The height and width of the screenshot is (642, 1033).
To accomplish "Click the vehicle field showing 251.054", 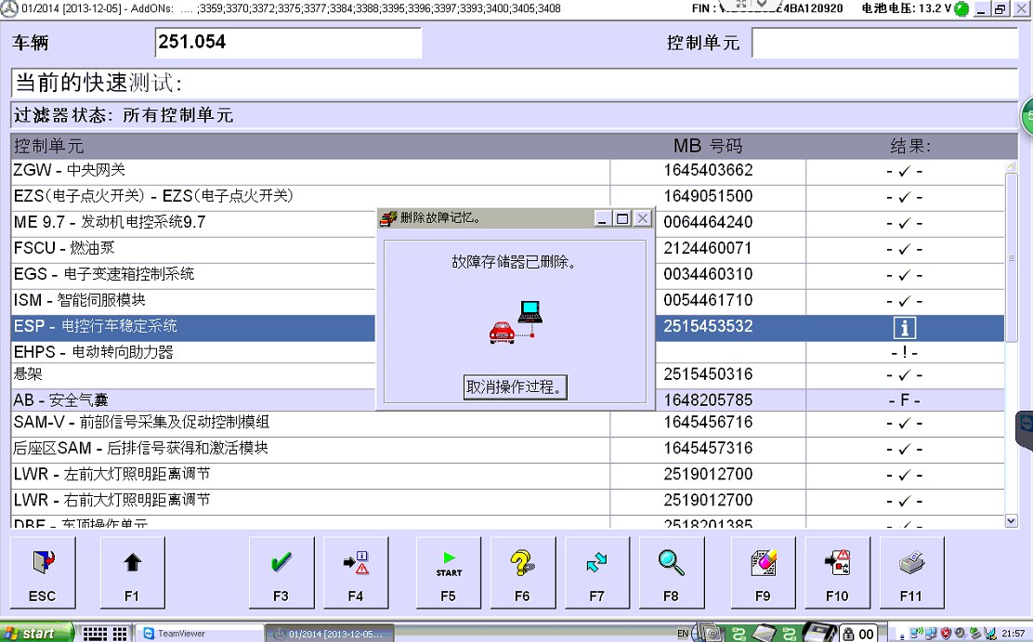I will tap(288, 43).
